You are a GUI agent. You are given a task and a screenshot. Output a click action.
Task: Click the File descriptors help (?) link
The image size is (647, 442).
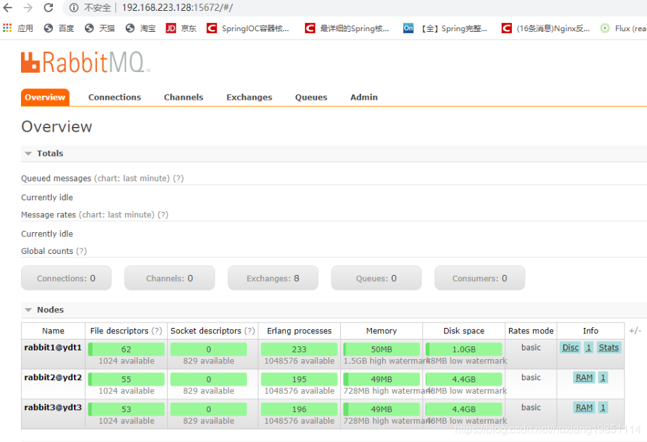coord(156,331)
